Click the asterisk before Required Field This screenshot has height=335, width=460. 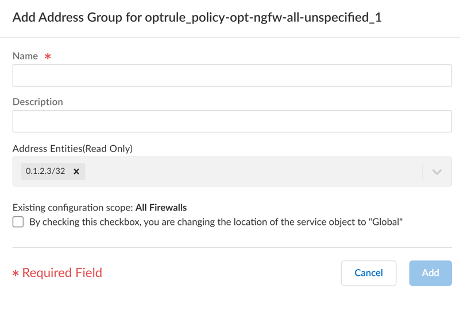[x=16, y=274]
